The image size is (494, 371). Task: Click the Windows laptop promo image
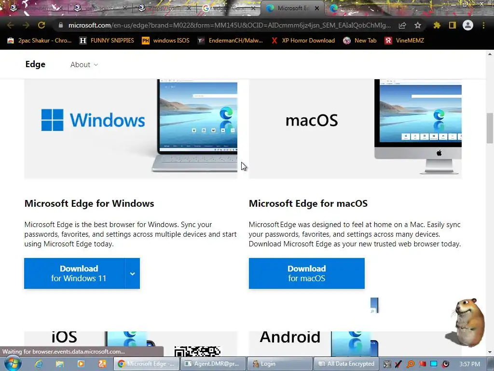tap(131, 128)
